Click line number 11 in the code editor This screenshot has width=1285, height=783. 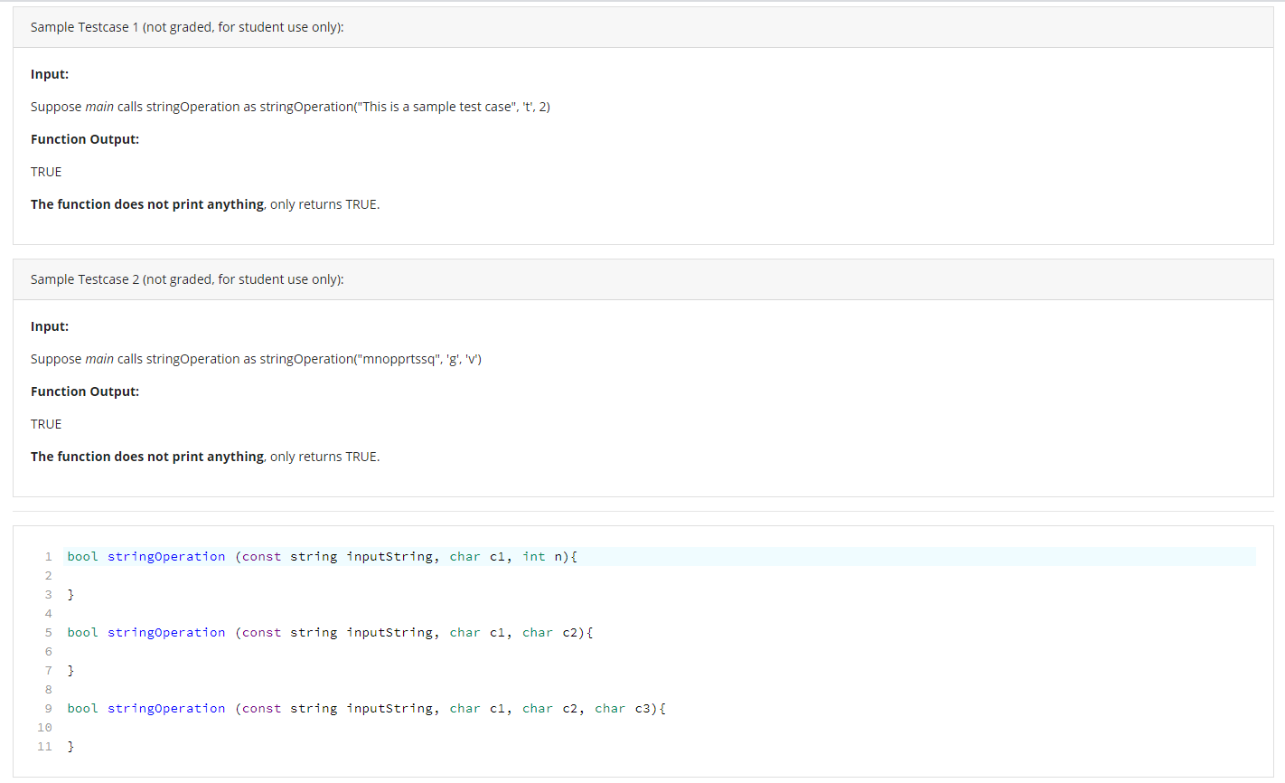(44, 746)
